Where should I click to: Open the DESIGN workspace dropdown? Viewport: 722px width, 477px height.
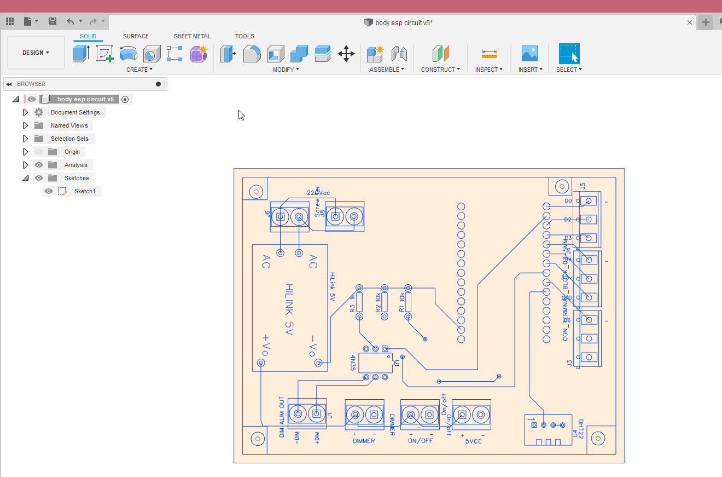tap(36, 53)
